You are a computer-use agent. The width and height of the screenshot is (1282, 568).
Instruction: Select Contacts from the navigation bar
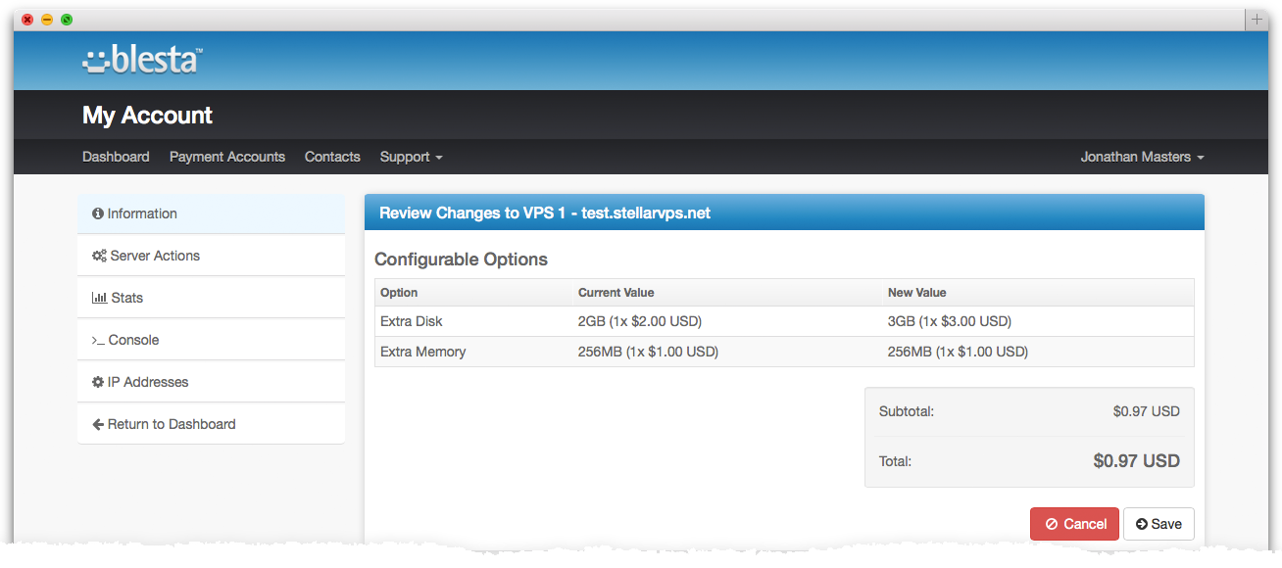(x=332, y=157)
